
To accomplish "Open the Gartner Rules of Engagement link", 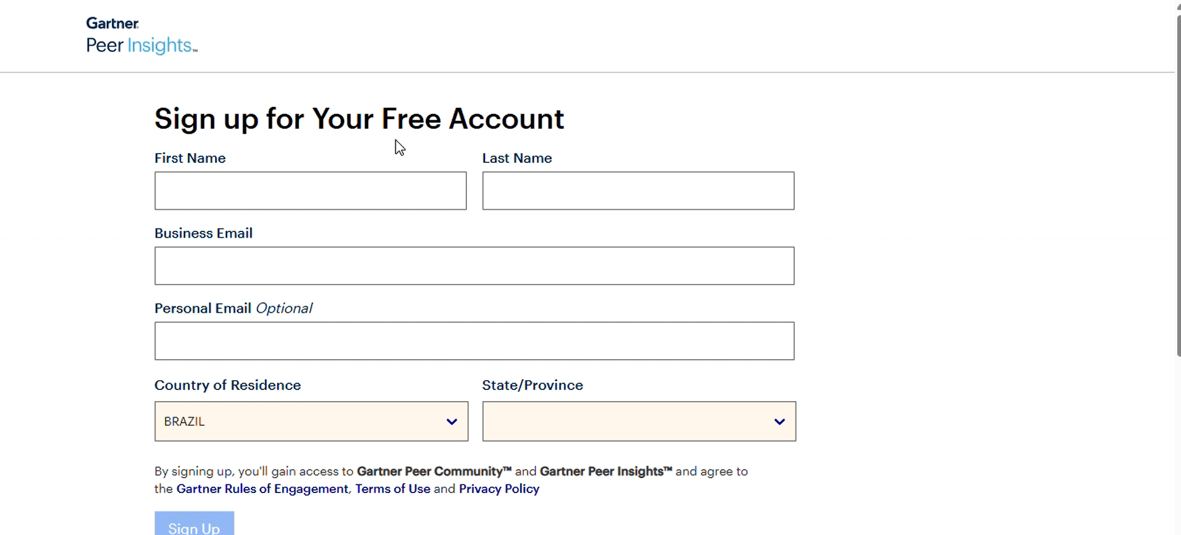I will 262,489.
